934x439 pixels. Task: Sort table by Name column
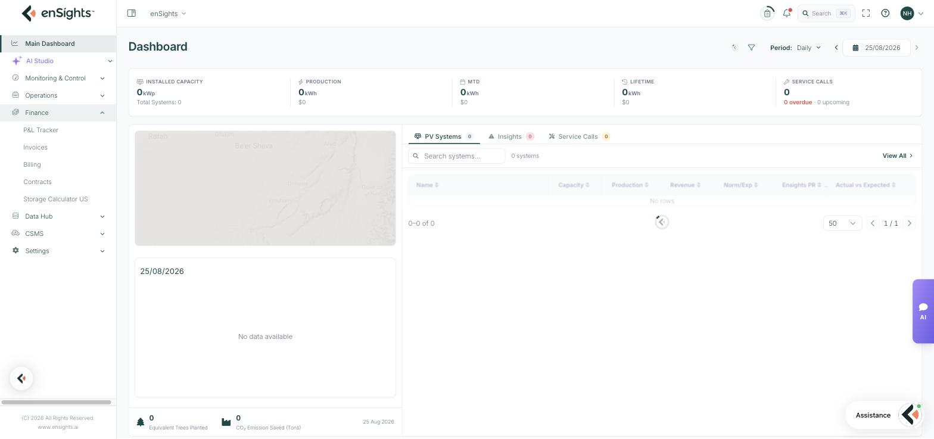tap(427, 185)
